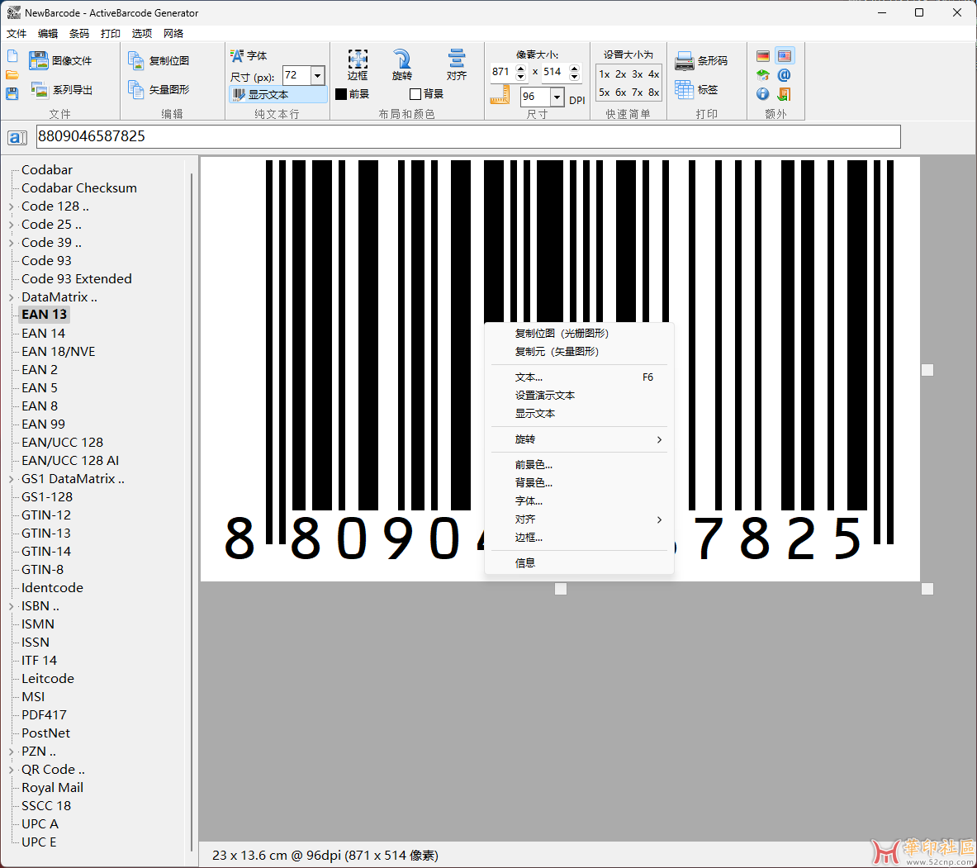This screenshot has height=868, width=977.
Task: Open the 选项 menu
Action: pos(141,34)
